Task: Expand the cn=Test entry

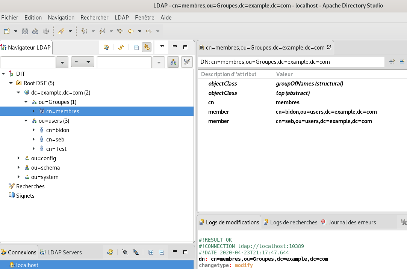Action: tap(33, 149)
